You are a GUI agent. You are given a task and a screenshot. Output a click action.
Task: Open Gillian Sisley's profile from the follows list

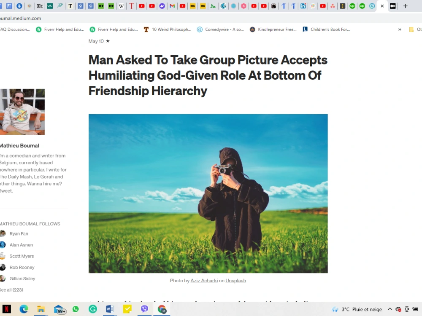[22, 279]
